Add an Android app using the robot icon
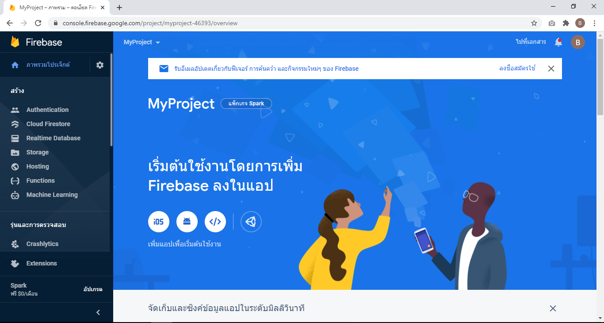 point(187,222)
